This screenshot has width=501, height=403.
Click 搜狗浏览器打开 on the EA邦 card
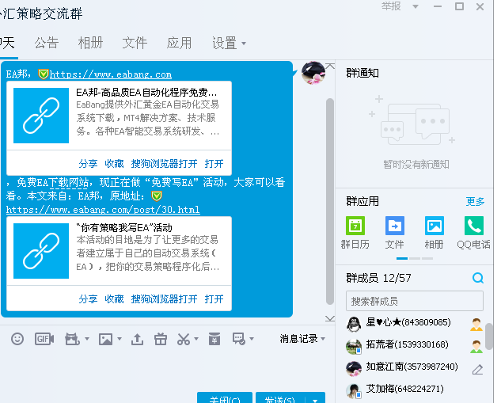(x=165, y=164)
